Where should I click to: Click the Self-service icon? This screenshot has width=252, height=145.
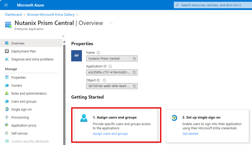point(7,133)
